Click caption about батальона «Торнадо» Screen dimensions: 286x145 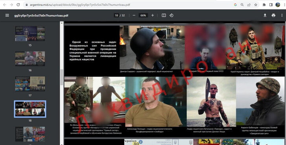click(x=209, y=130)
